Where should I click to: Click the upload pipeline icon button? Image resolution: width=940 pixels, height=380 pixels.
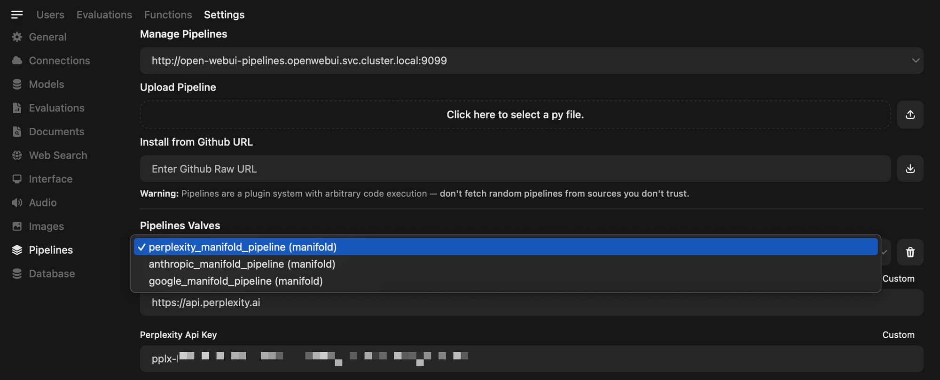tap(910, 114)
